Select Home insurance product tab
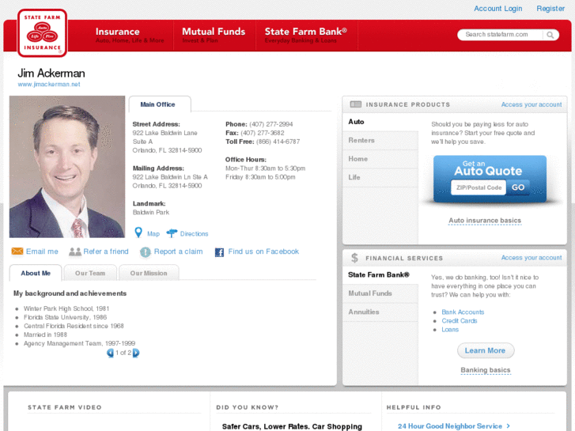This screenshot has width=575, height=431. click(x=380, y=159)
